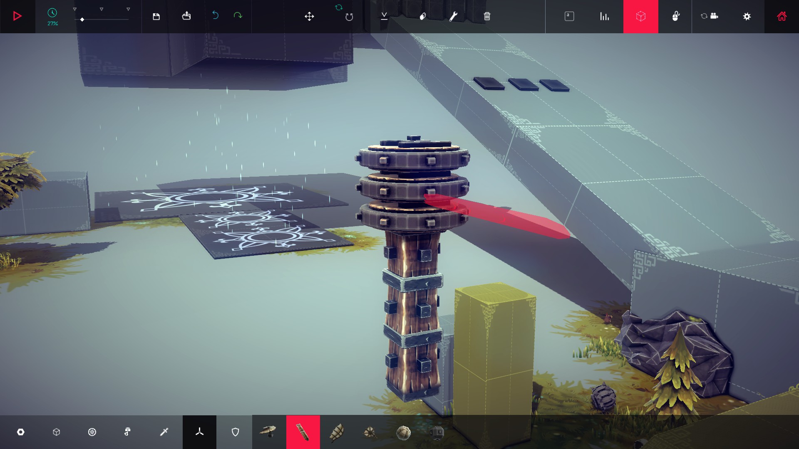Select the rotate machine tool
This screenshot has width=799, height=449.
(x=349, y=17)
